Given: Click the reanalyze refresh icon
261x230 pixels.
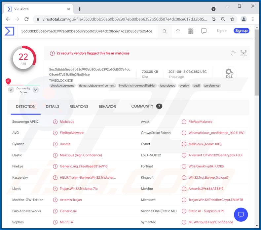Looking at the screenshot, I should [233, 53].
